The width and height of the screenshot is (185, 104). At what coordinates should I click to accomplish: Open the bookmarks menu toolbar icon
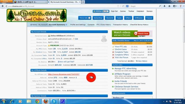coord(175,6)
